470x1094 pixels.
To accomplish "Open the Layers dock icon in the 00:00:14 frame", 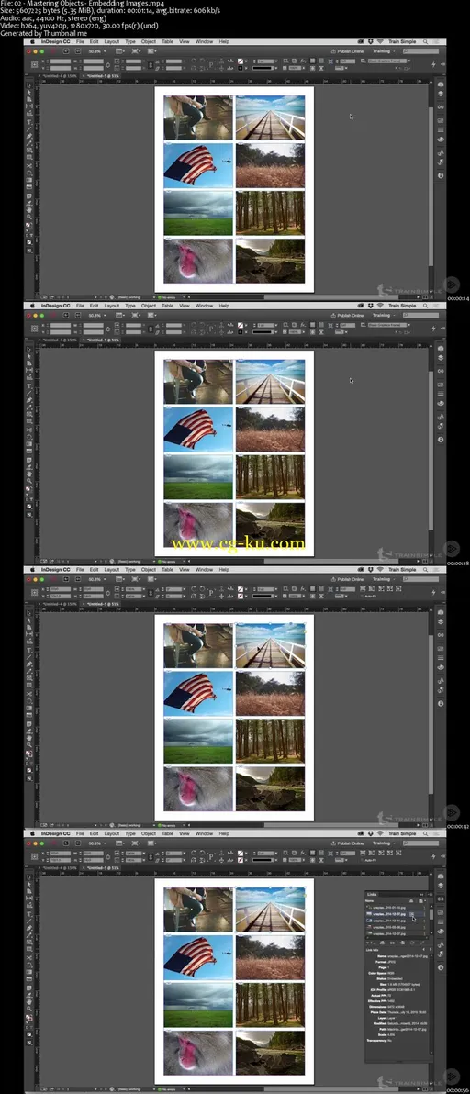I will [441, 95].
